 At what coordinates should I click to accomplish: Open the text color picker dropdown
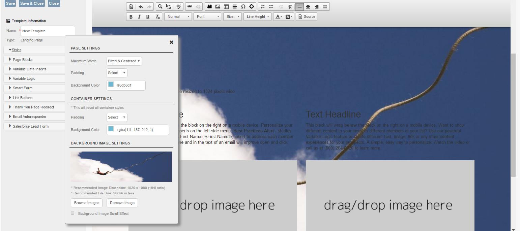click(278, 16)
